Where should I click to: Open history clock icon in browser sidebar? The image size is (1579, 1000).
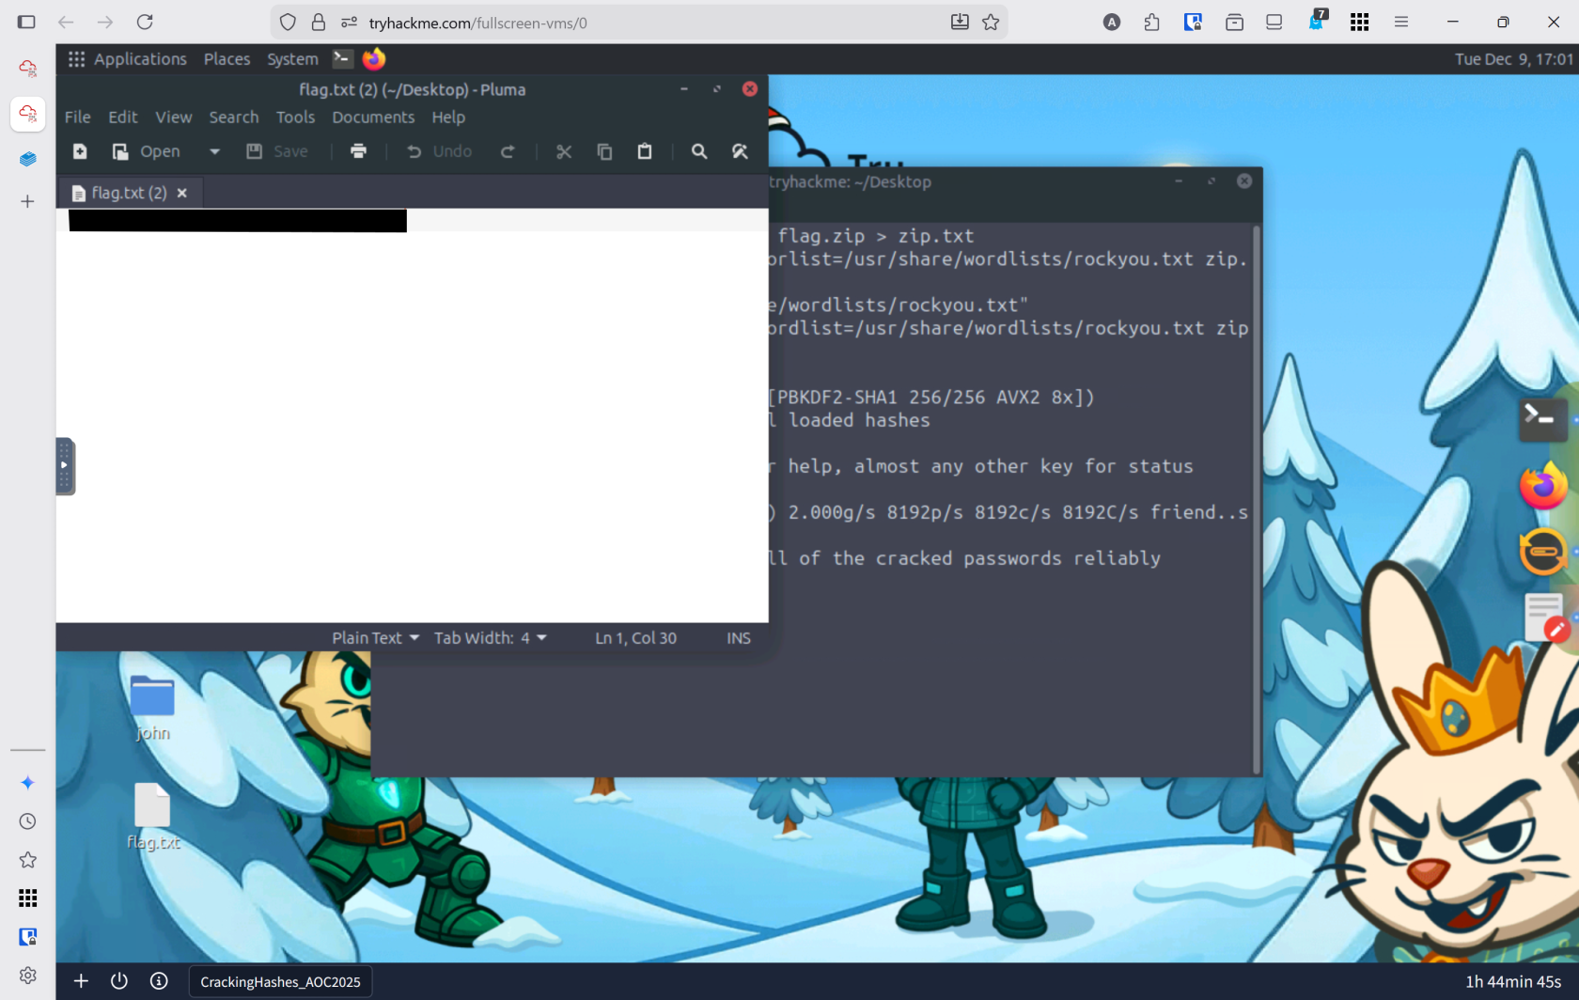coord(28,821)
